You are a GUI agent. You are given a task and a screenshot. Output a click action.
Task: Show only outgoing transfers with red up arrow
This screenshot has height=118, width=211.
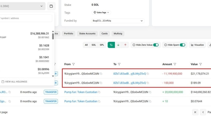tap(125, 45)
